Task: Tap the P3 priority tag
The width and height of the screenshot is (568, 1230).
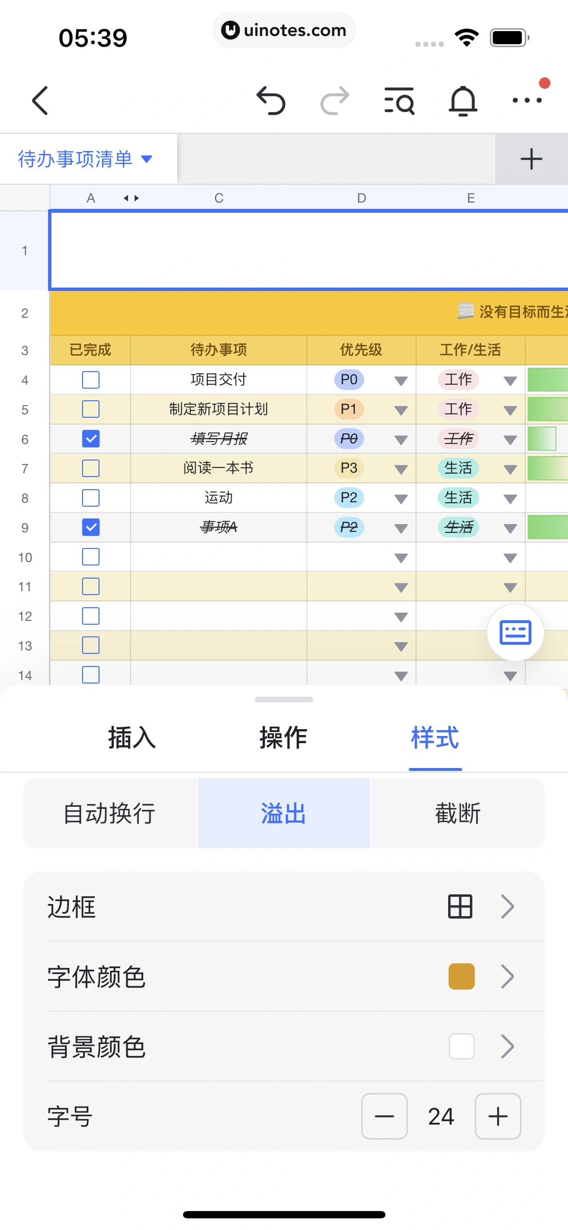Action: coord(349,468)
